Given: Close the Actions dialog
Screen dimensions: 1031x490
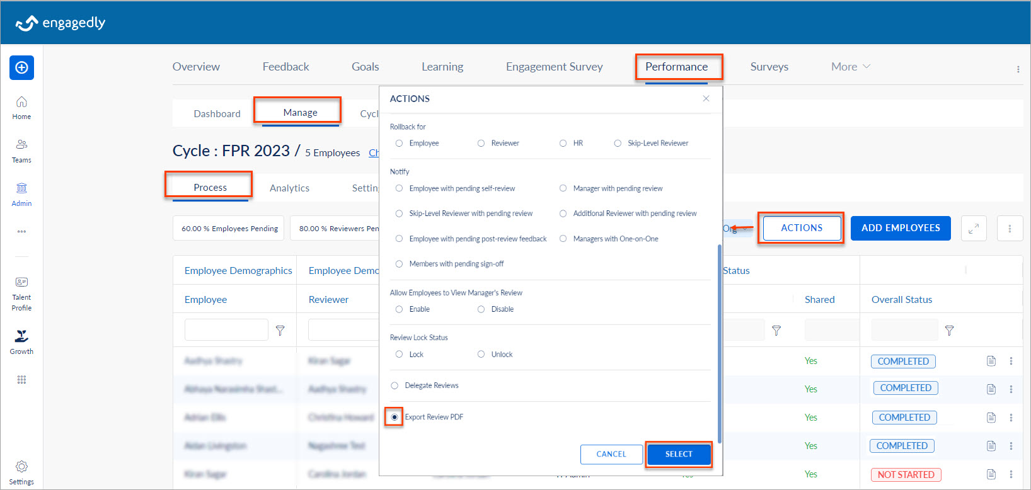Looking at the screenshot, I should [x=706, y=98].
